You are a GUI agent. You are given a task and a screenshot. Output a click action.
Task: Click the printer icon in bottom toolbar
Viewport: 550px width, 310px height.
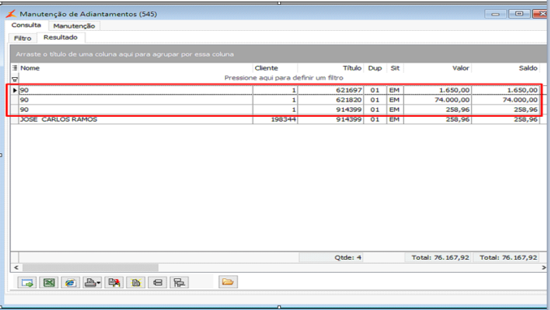[90, 282]
